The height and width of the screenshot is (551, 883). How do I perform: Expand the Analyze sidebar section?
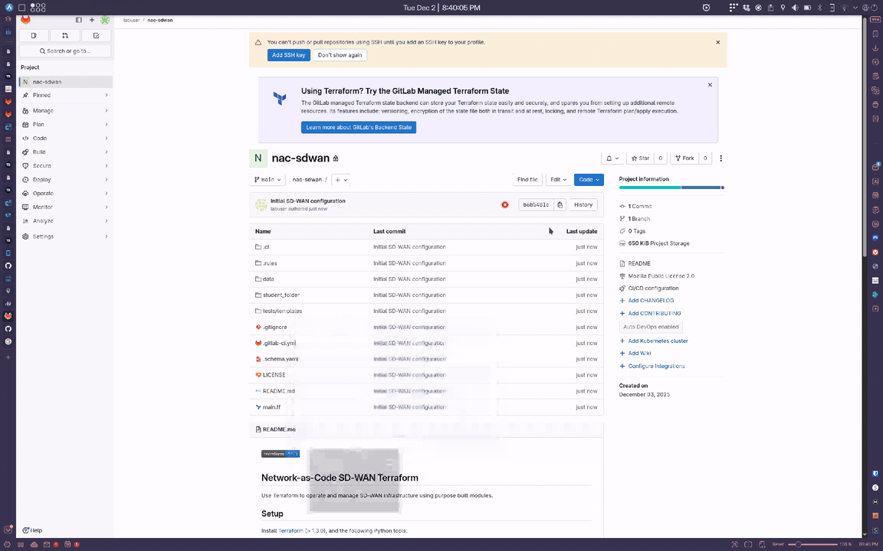tap(65, 221)
